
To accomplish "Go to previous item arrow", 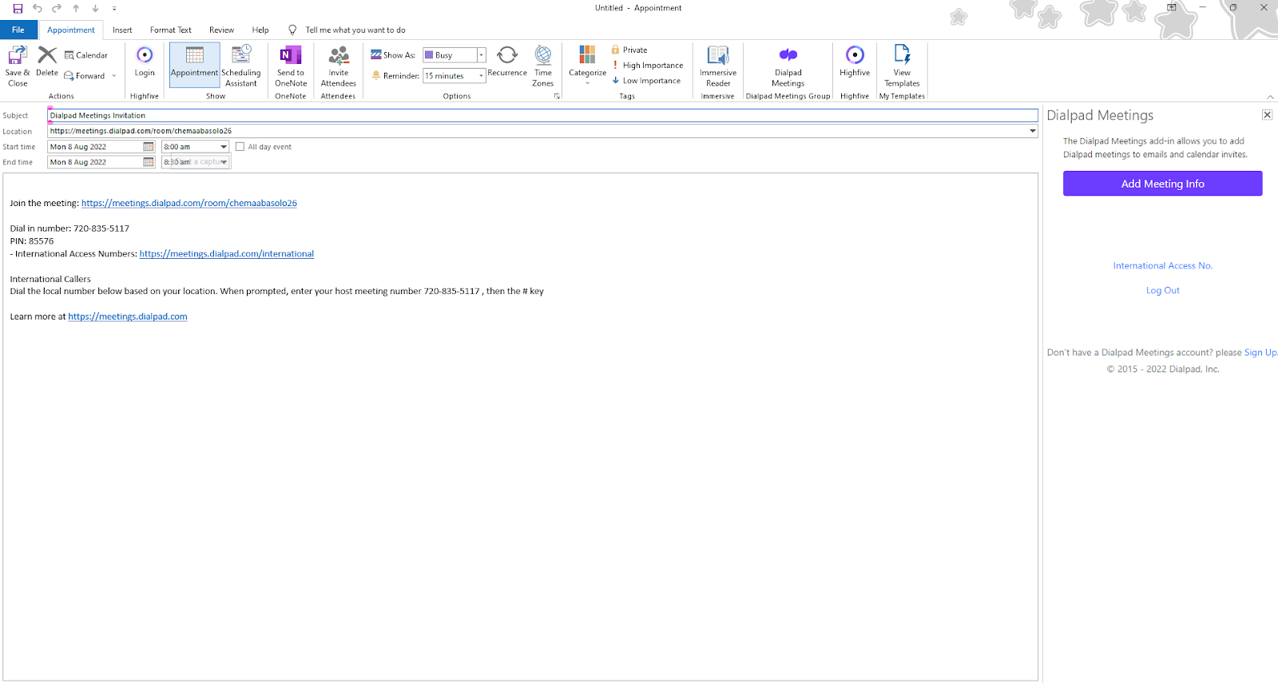I will [76, 8].
